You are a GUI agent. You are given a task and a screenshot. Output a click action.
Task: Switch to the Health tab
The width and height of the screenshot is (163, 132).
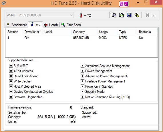(x=51, y=25)
